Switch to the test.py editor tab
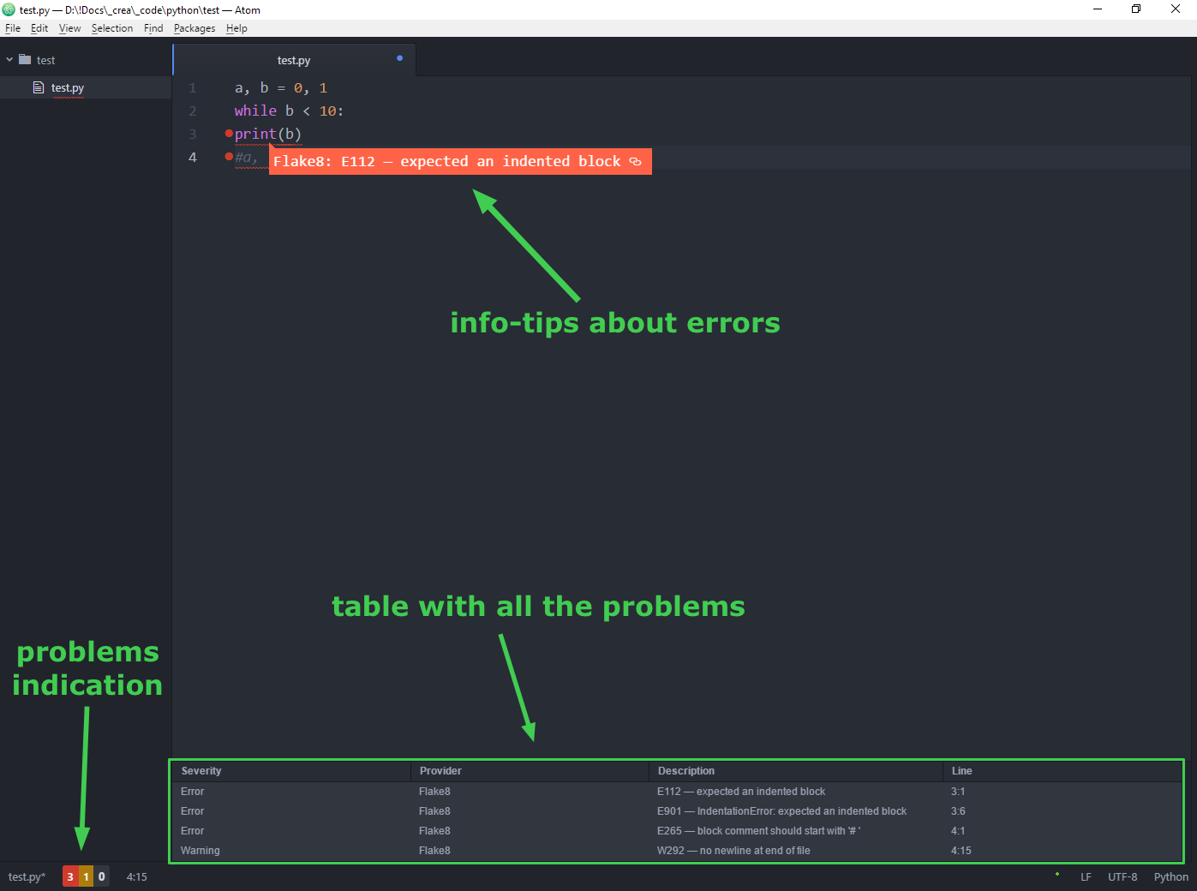Screen dimensions: 1197x891 pyautogui.click(x=294, y=60)
